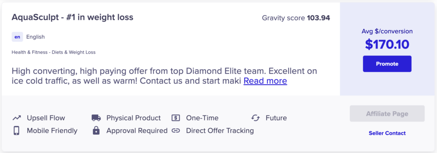437x153 pixels.
Task: Click the blue Promote button
Action: (387, 64)
